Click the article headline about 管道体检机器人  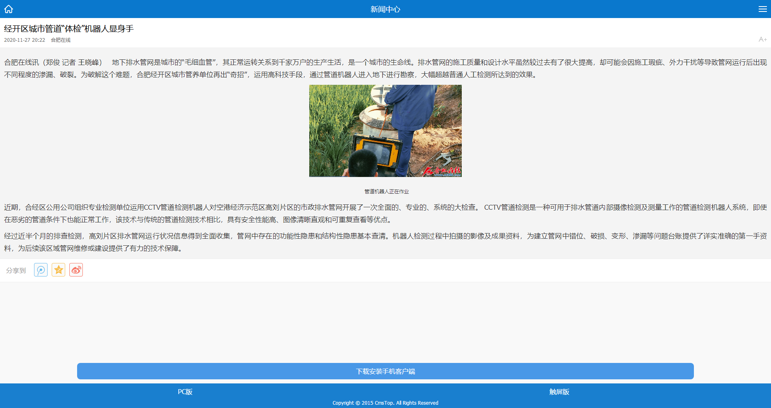coord(69,29)
